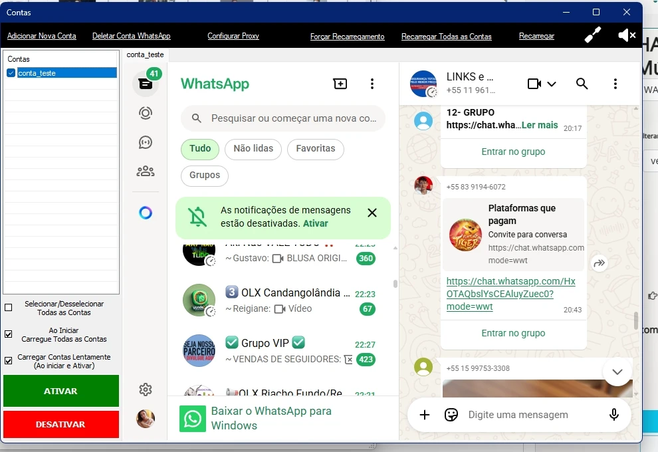Toggle Carregar Contas Lentamente checkbox
The height and width of the screenshot is (452, 658).
tap(9, 361)
